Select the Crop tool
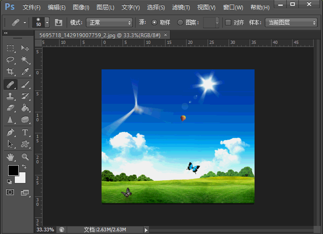This screenshot has width=323, height=234. (x=10, y=72)
